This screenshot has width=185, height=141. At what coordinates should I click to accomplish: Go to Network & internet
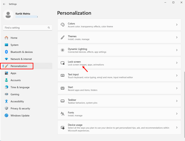click(x=21, y=59)
